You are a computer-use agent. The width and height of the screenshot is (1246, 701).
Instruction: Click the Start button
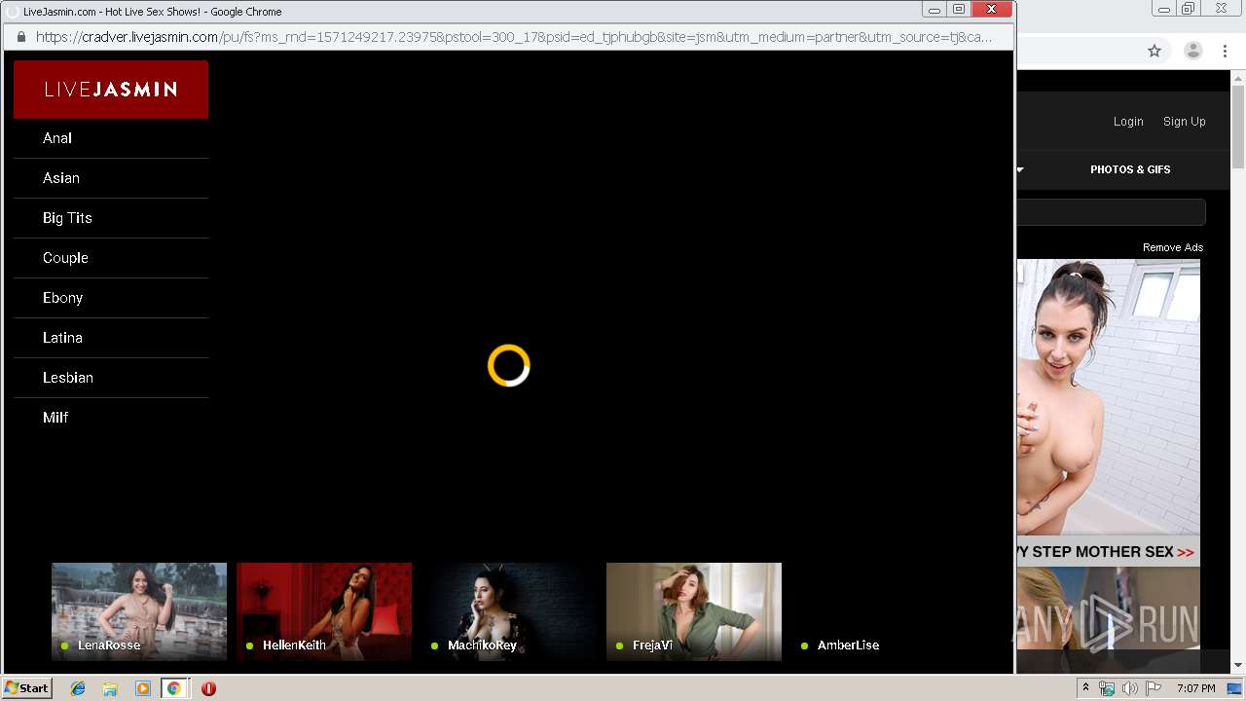tap(27, 688)
